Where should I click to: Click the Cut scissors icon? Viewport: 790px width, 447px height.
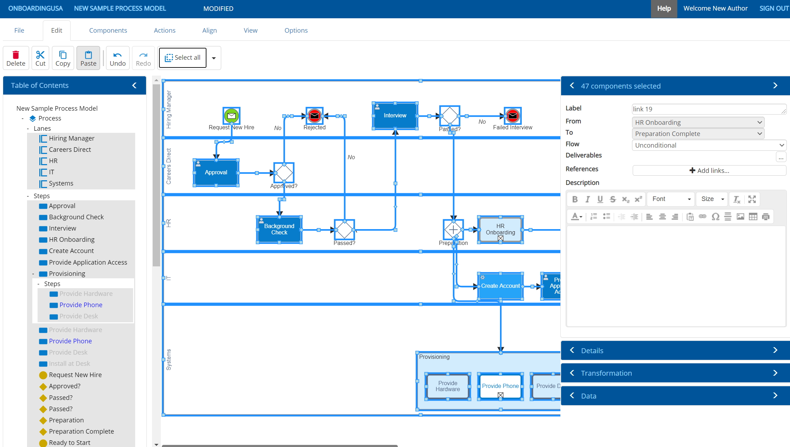40,55
